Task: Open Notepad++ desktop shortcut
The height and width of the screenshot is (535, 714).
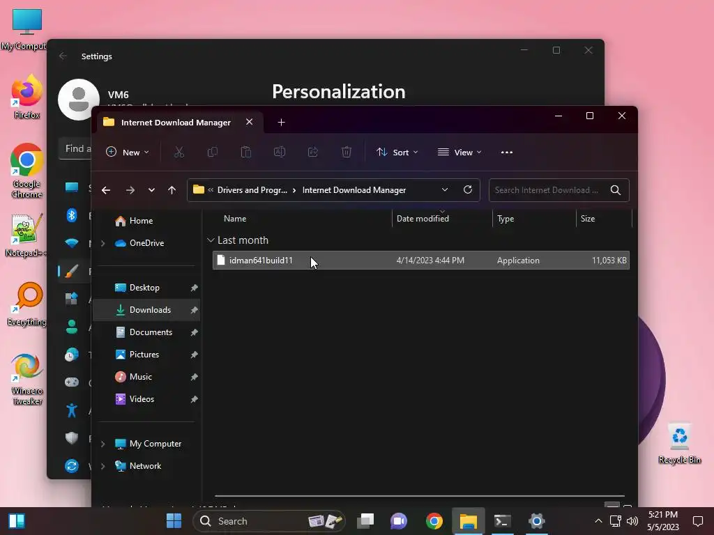Action: point(26,235)
